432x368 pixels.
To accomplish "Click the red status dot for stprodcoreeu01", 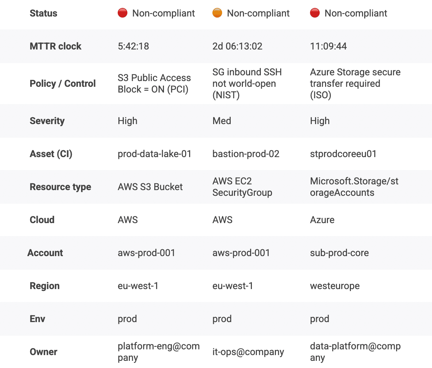I will (315, 14).
